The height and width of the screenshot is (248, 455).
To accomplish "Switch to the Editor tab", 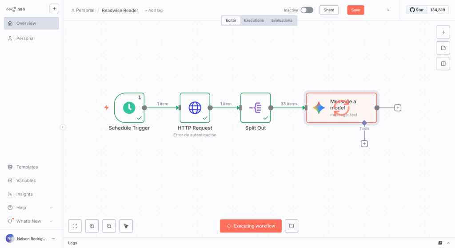I will 231,20.
